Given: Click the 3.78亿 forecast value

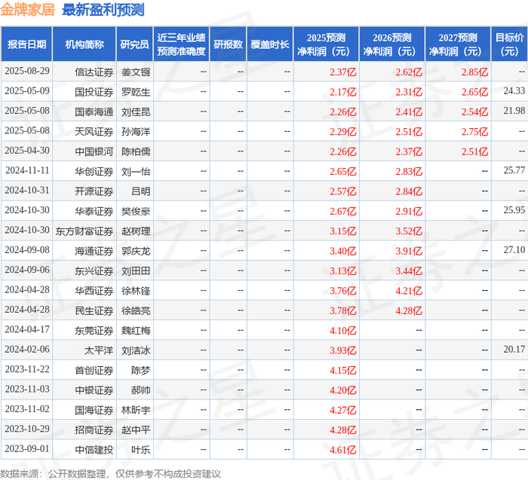Looking at the screenshot, I should point(342,310).
